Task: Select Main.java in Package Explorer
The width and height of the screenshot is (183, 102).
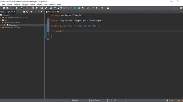Action: tap(13, 25)
